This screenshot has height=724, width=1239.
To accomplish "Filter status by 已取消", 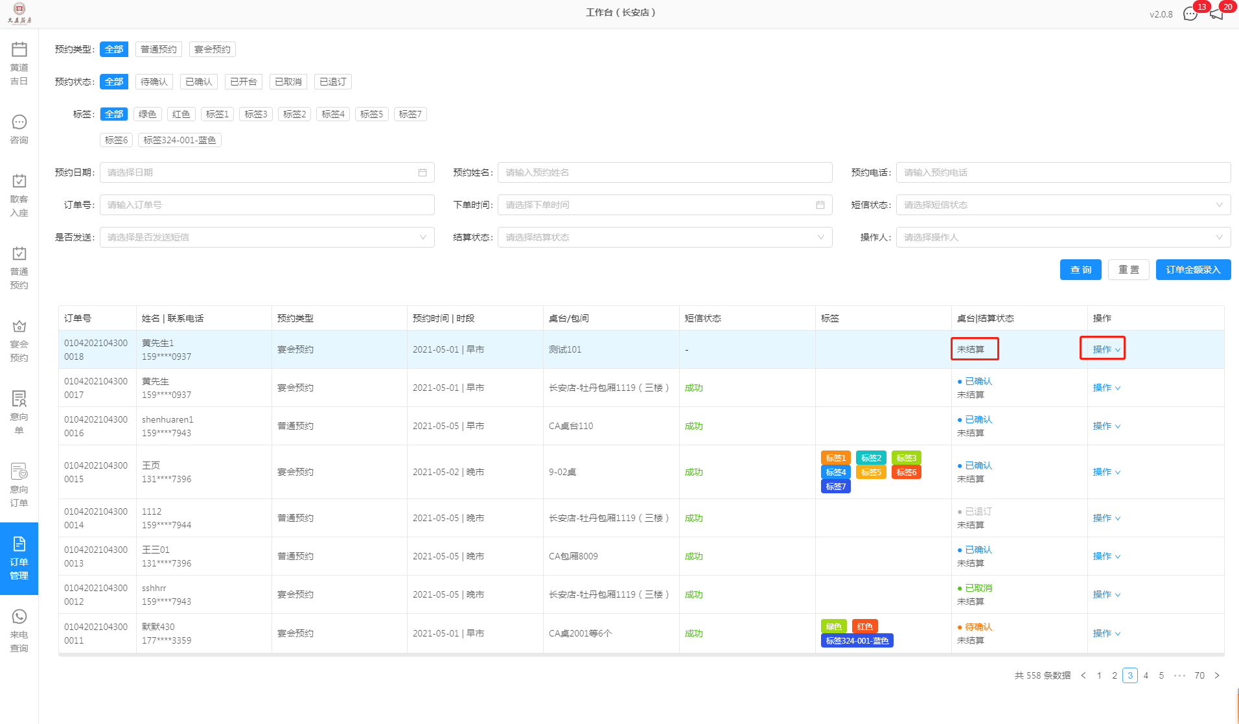I will (x=288, y=82).
